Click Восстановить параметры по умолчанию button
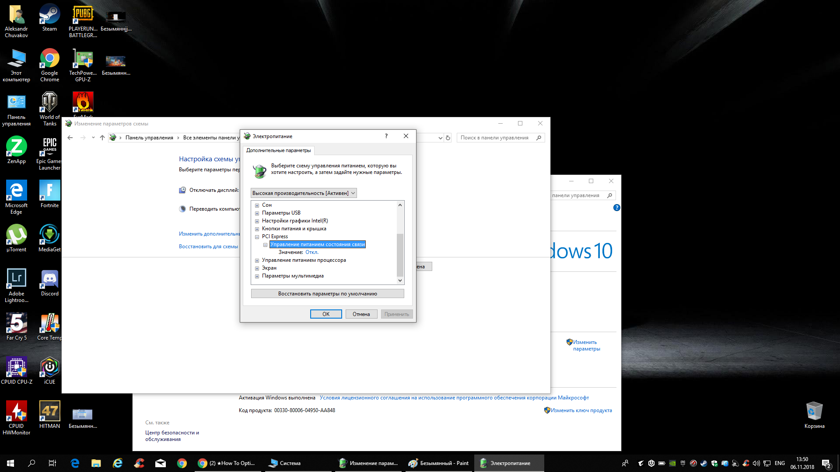The height and width of the screenshot is (472, 840). [327, 294]
